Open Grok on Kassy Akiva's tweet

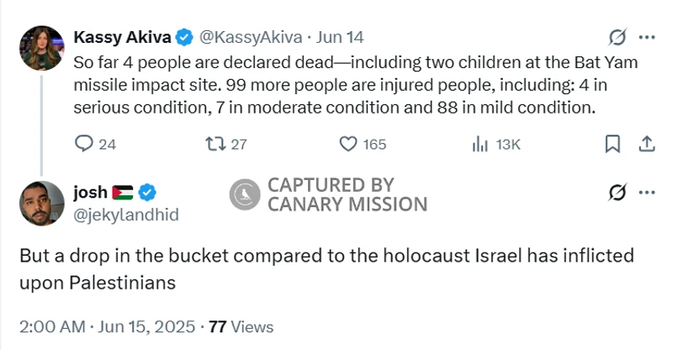click(x=617, y=38)
